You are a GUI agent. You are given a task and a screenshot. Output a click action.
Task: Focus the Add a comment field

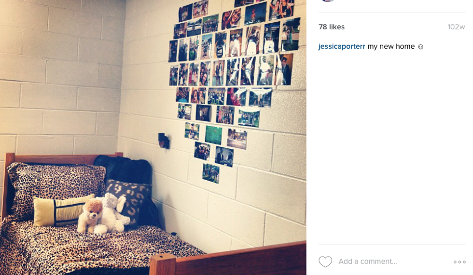tap(392, 262)
